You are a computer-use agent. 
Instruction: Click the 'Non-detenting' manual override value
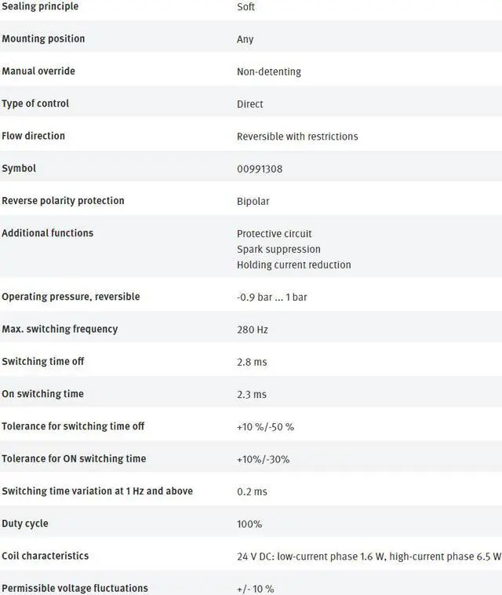tap(268, 71)
